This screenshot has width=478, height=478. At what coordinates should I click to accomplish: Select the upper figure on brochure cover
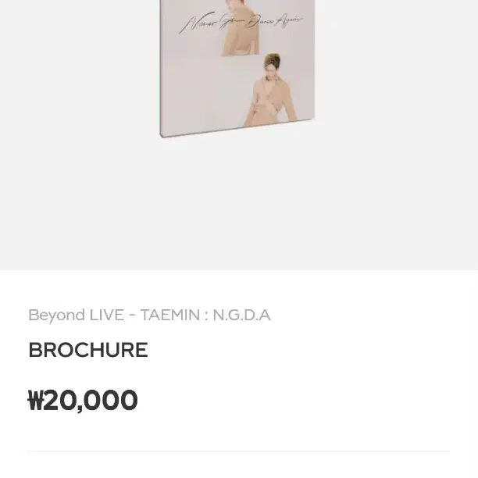click(x=241, y=28)
